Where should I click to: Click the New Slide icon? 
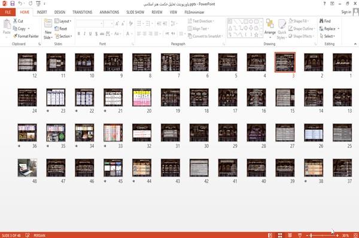point(48,23)
